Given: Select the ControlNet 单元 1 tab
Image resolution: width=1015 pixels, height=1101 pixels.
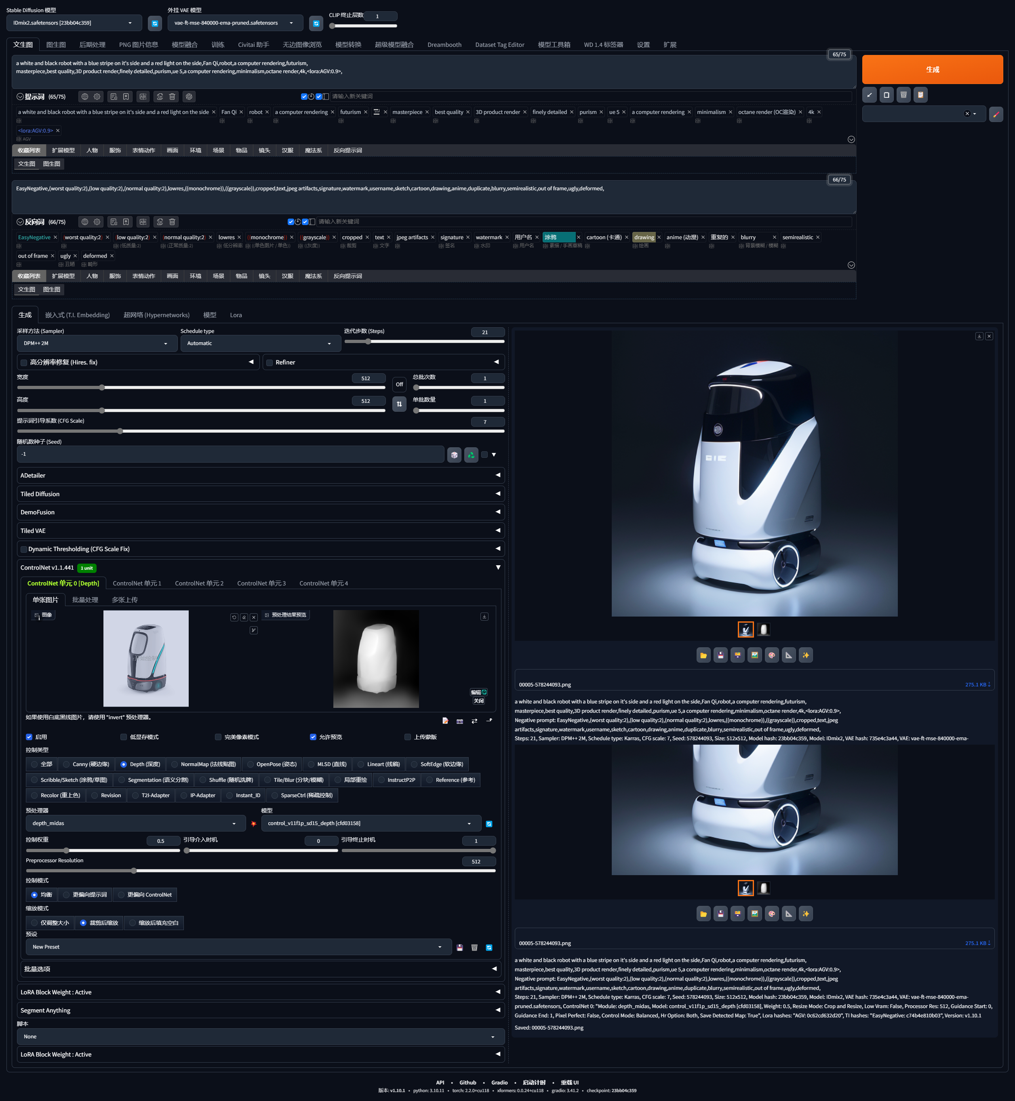Looking at the screenshot, I should pyautogui.click(x=137, y=583).
